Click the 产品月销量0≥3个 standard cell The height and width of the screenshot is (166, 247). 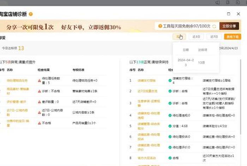[84, 123]
